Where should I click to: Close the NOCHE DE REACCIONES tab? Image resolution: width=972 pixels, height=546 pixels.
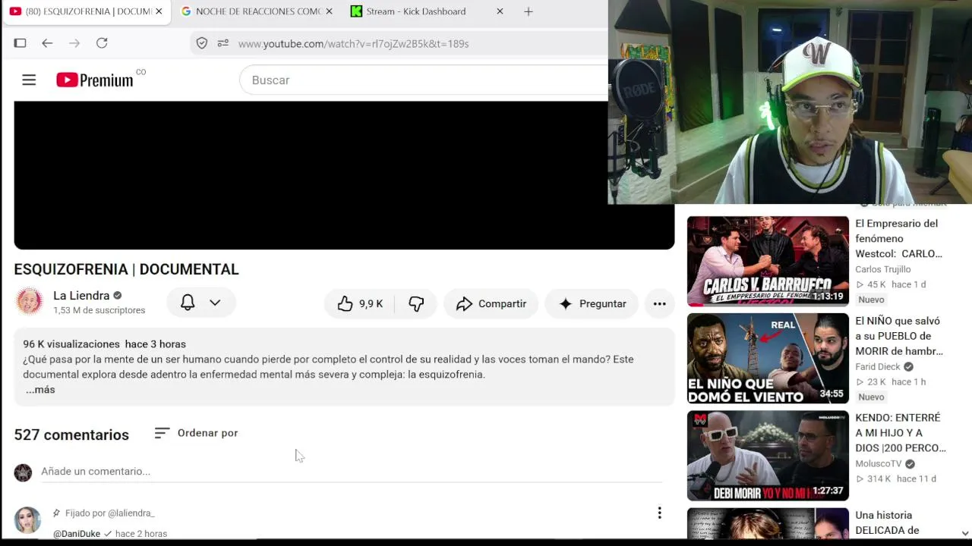329,11
